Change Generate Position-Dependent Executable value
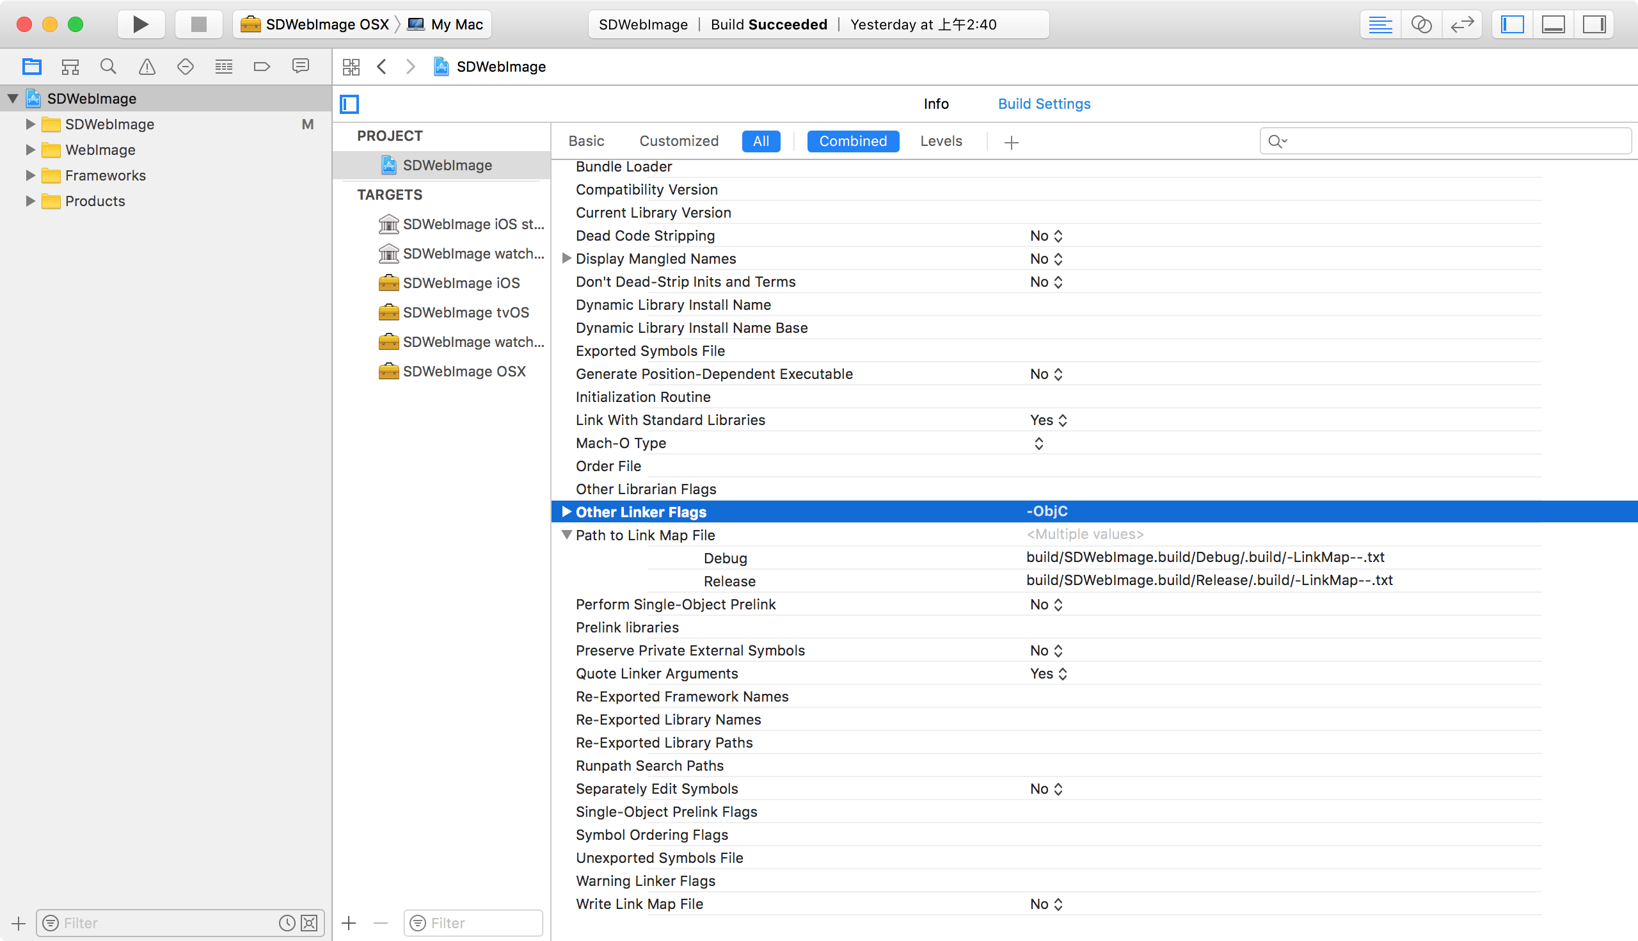The width and height of the screenshot is (1638, 941). 1046,374
